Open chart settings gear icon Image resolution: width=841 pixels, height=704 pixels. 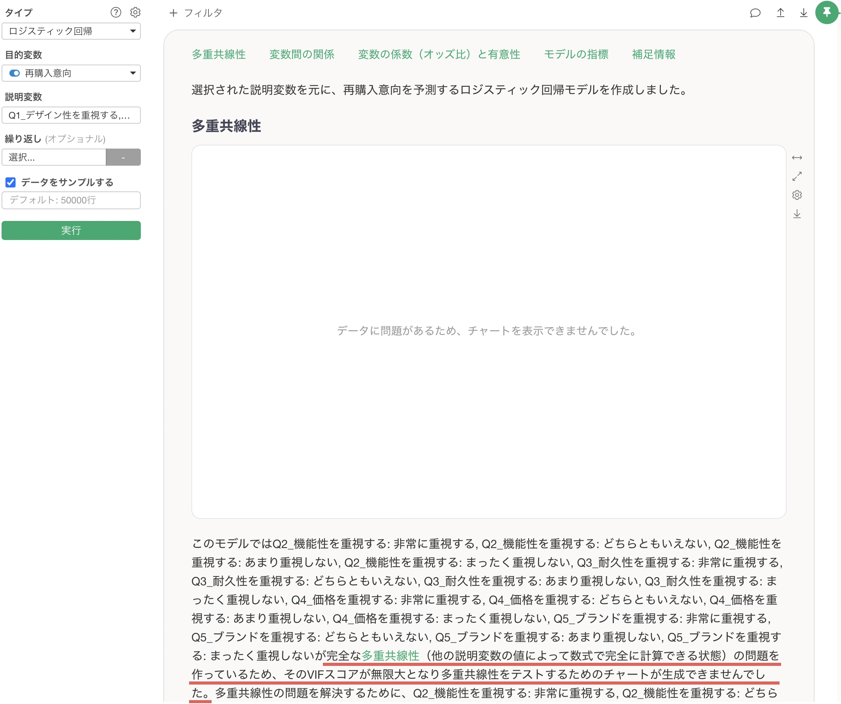797,195
